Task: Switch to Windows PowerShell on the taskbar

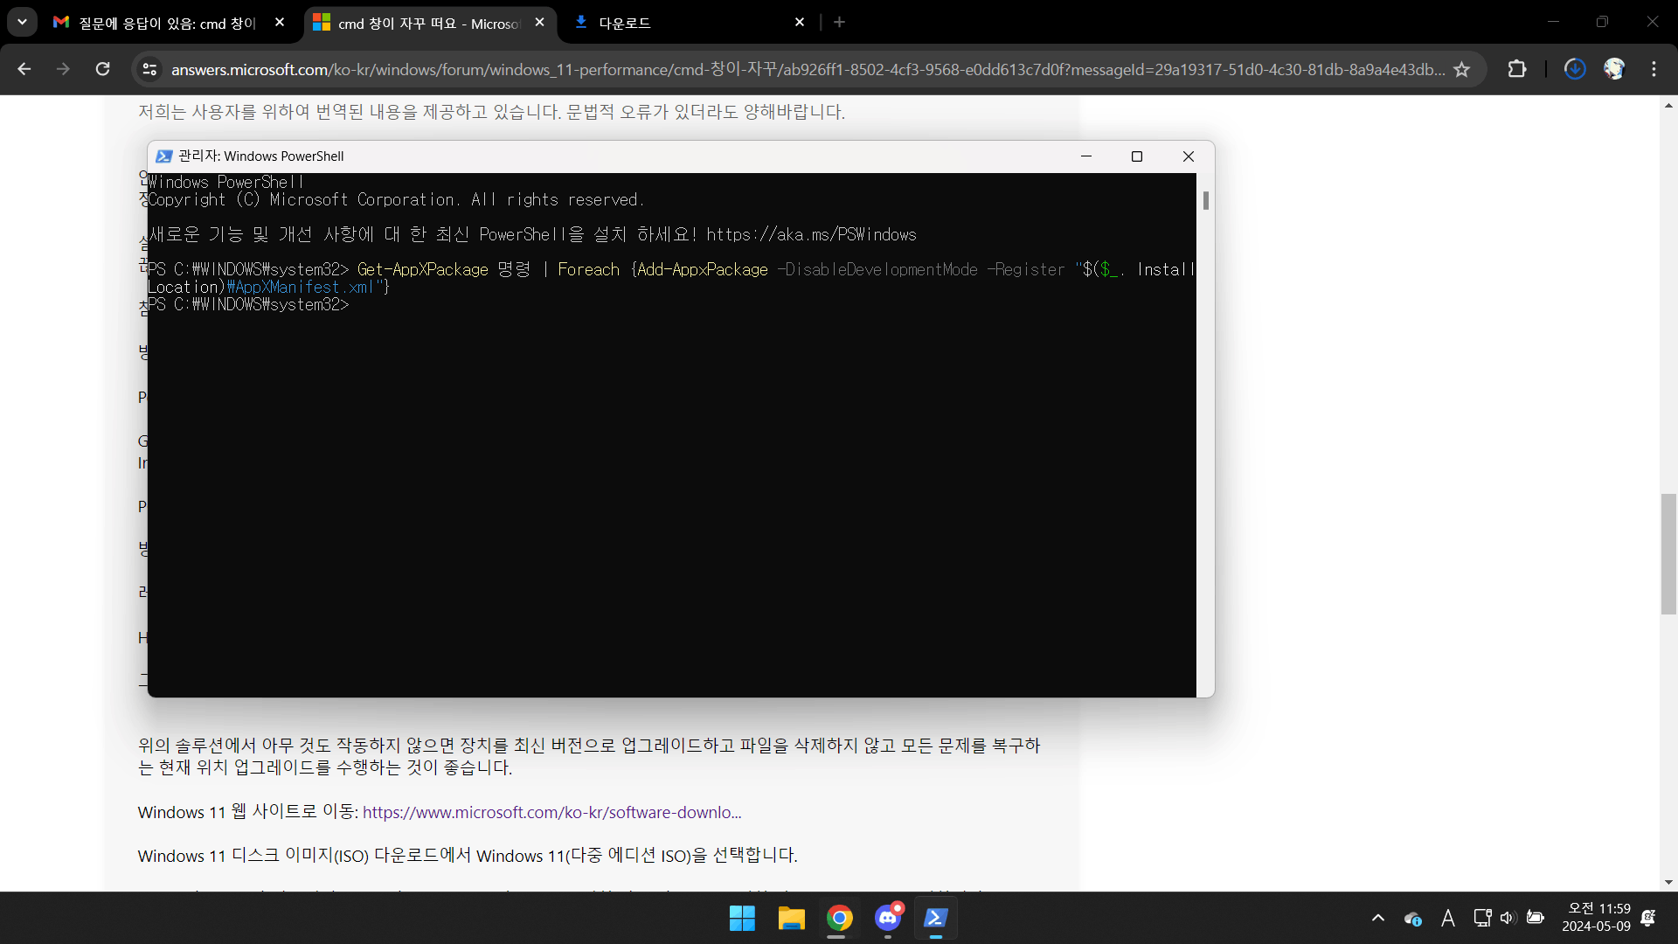Action: [936, 919]
